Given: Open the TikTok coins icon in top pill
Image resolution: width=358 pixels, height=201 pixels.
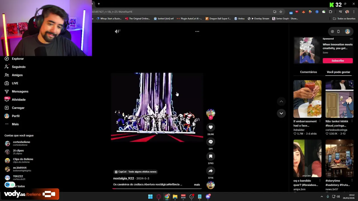Looking at the screenshot, I should 332,32.
